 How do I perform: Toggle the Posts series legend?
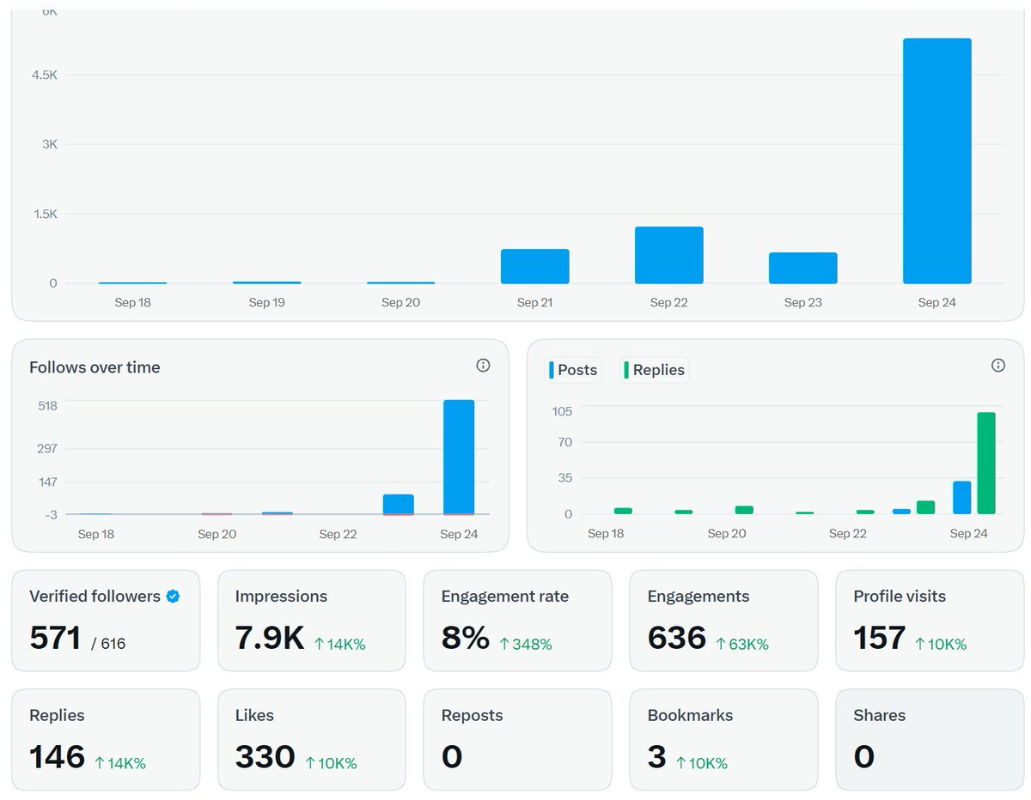(573, 370)
